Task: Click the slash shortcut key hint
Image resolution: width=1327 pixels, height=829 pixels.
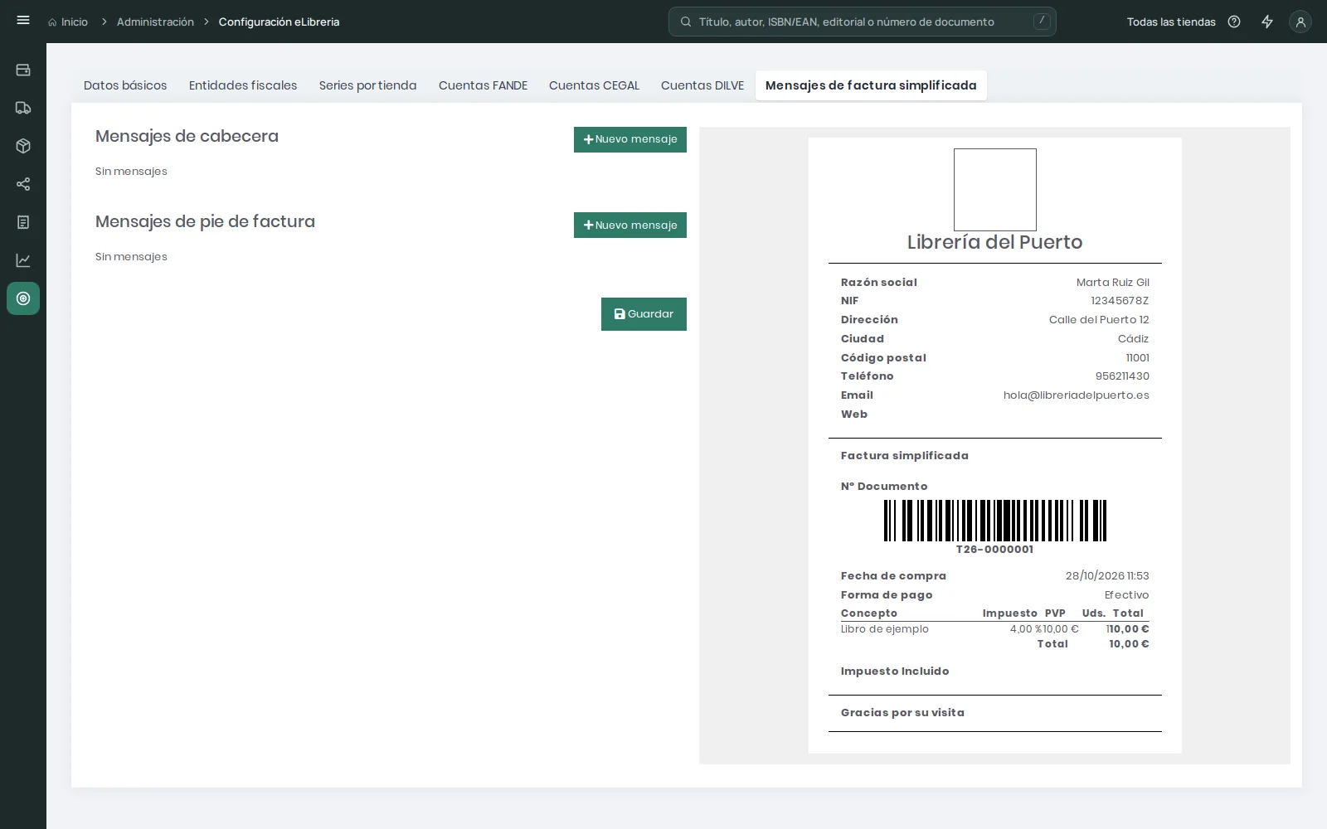Action: [1042, 22]
